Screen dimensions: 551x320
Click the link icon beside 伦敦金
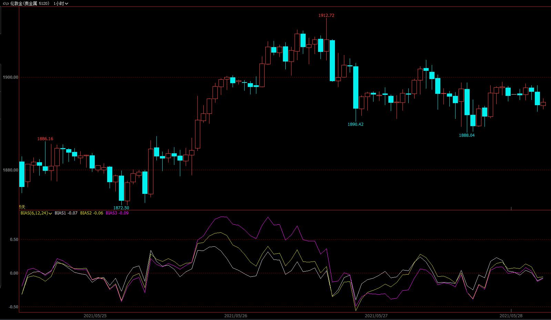click(x=6, y=3)
